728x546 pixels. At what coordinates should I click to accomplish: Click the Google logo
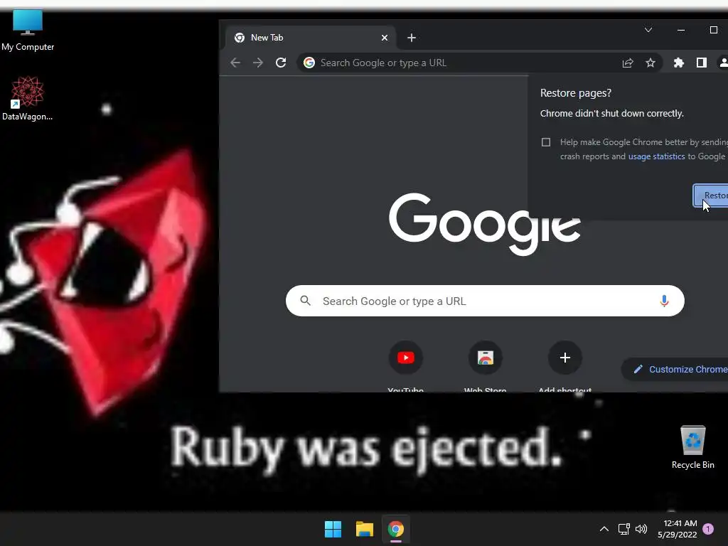click(485, 224)
